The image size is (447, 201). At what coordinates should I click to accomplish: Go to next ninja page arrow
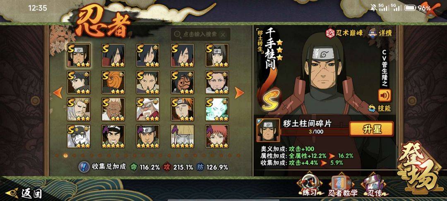(239, 93)
